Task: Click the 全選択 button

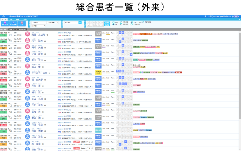Action: (x=107, y=22)
